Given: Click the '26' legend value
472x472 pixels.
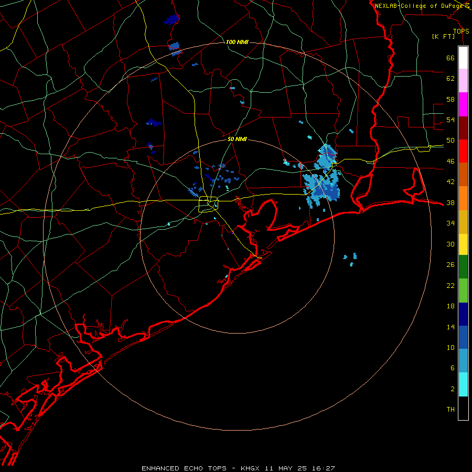Looking at the screenshot, I should pyautogui.click(x=450, y=265).
